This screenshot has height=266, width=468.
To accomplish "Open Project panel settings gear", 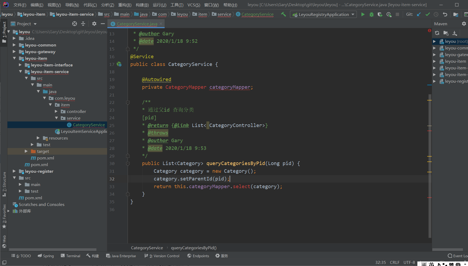I will pyautogui.click(x=94, y=24).
